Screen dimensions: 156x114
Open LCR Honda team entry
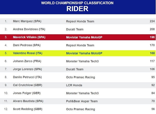click(x=74, y=85)
